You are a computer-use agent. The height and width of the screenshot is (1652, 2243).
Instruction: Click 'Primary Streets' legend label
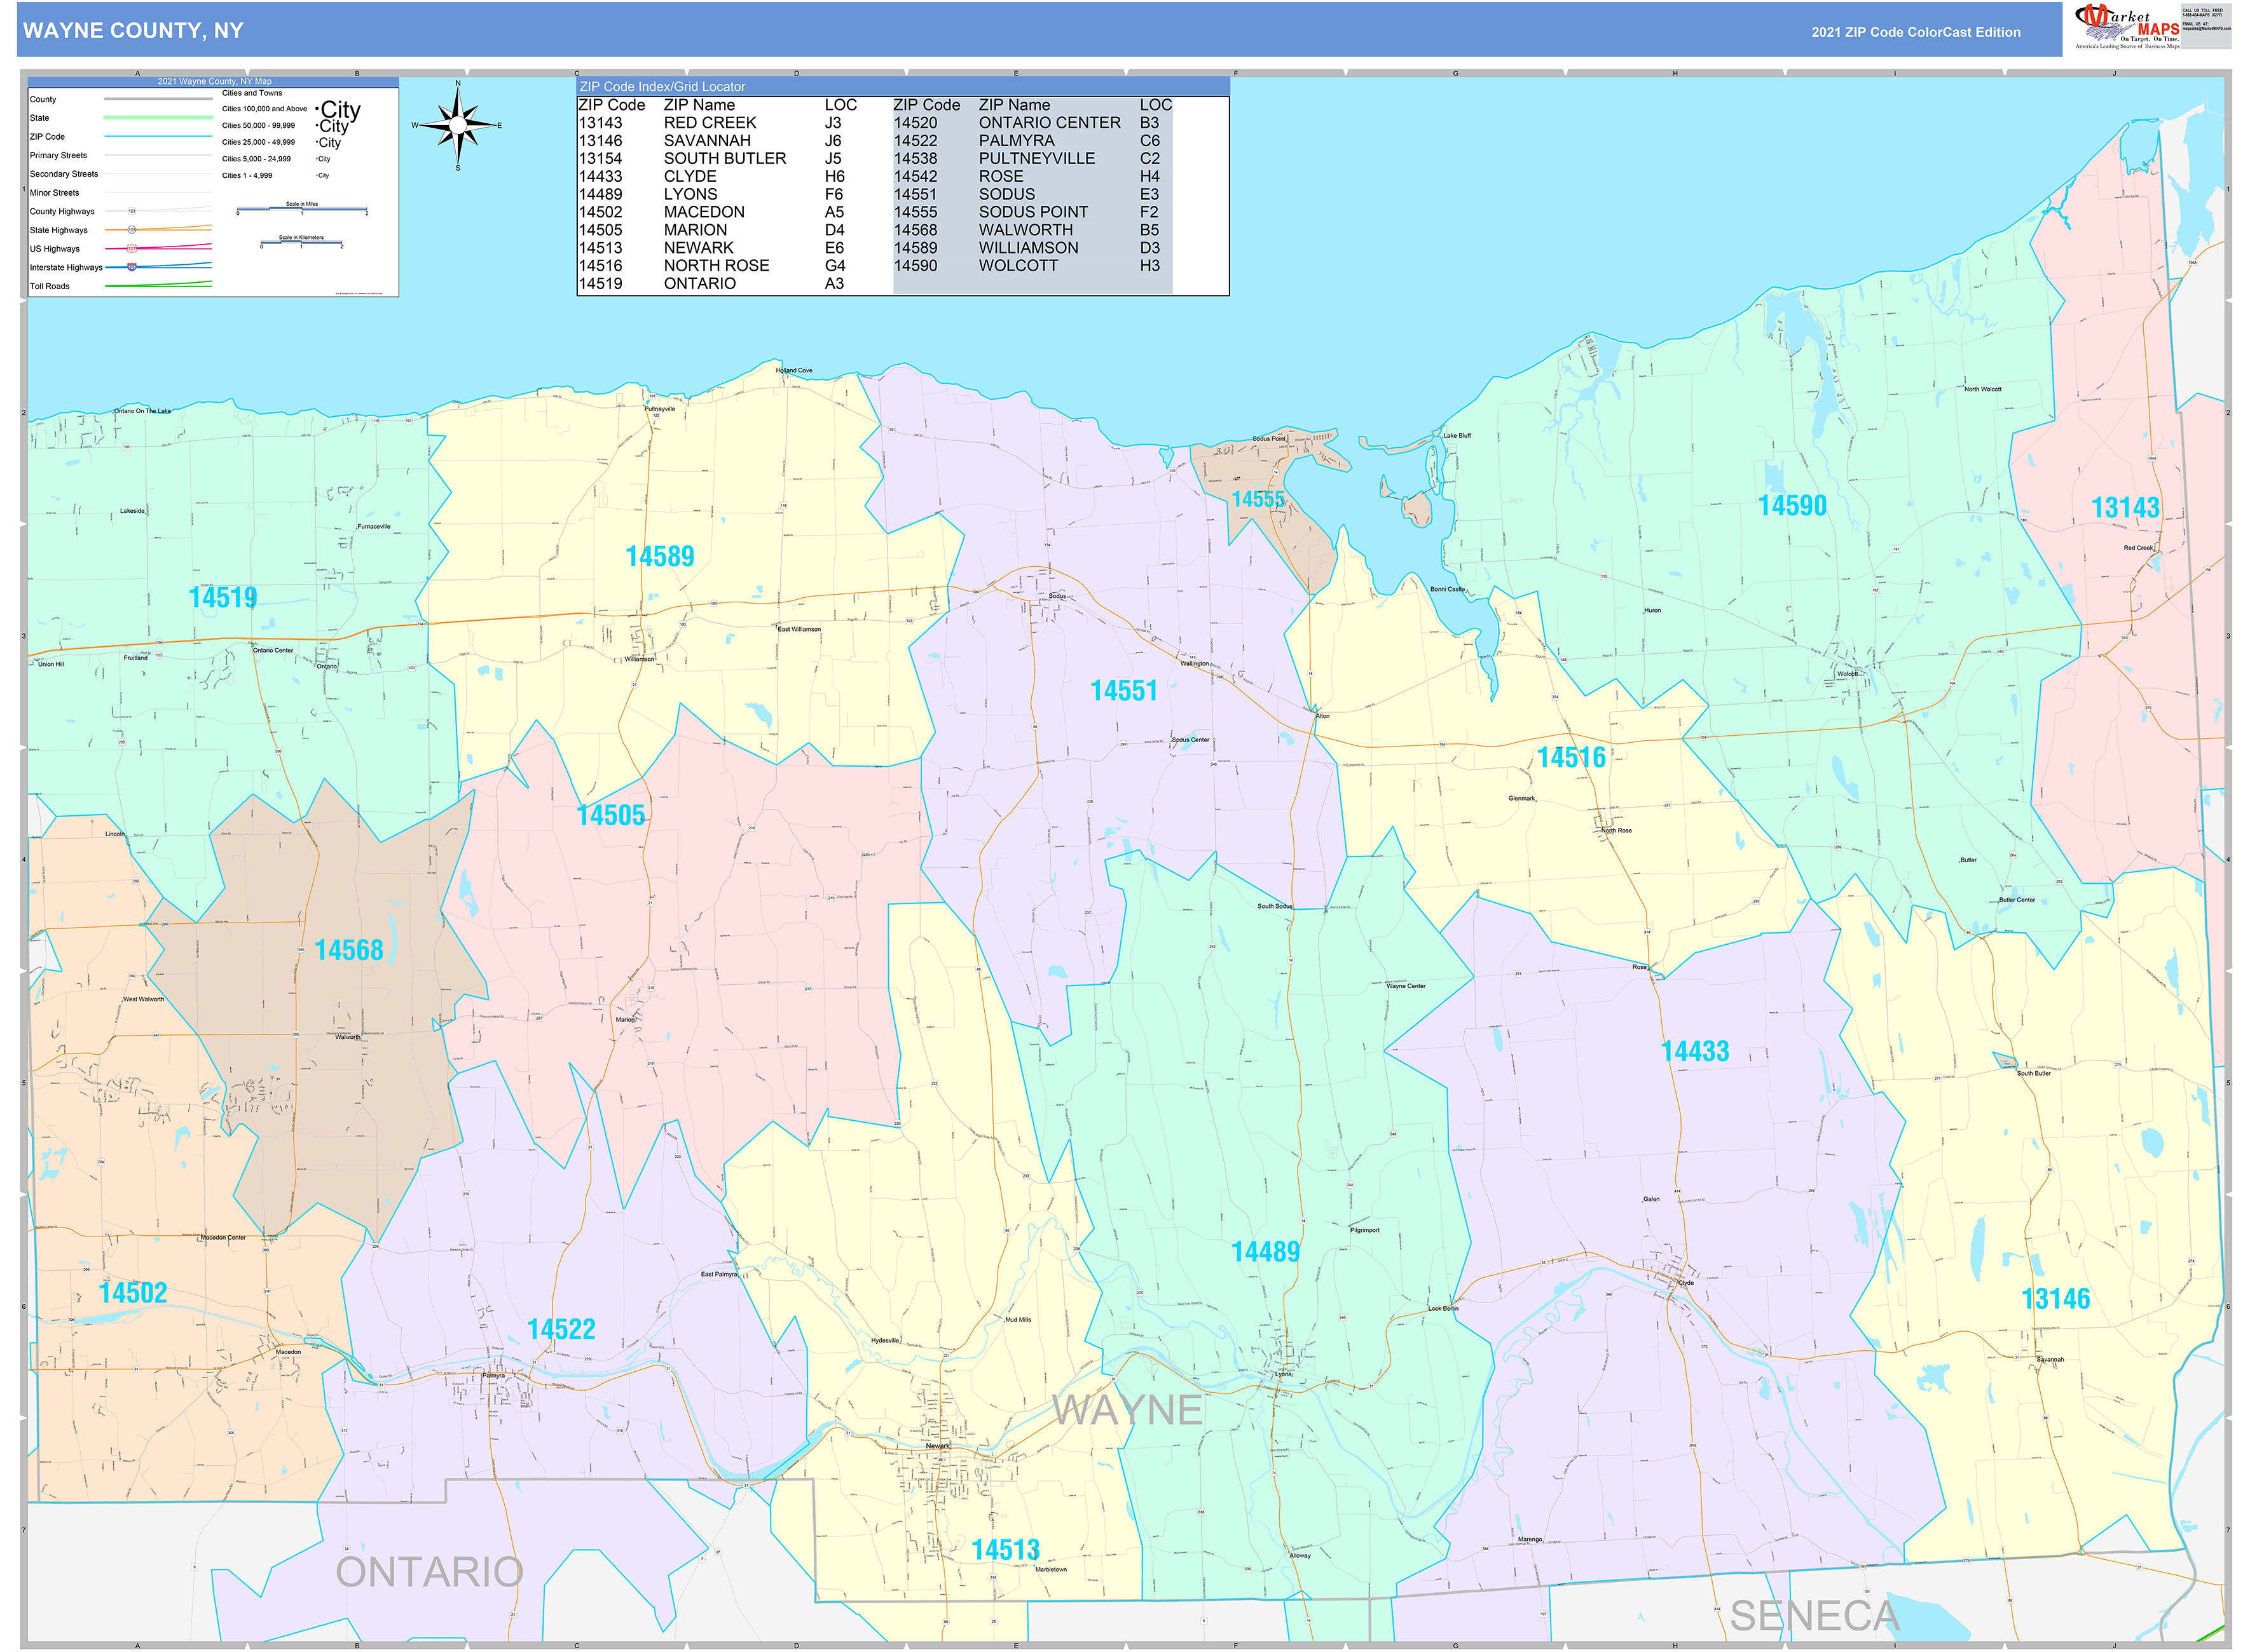click(58, 155)
